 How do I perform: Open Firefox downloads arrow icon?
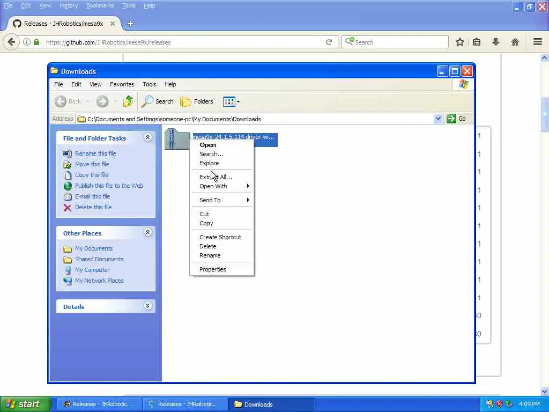[x=496, y=42]
